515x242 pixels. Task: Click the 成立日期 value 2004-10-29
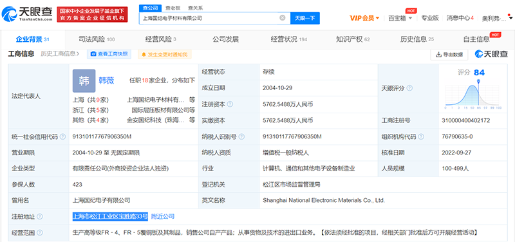click(277, 88)
